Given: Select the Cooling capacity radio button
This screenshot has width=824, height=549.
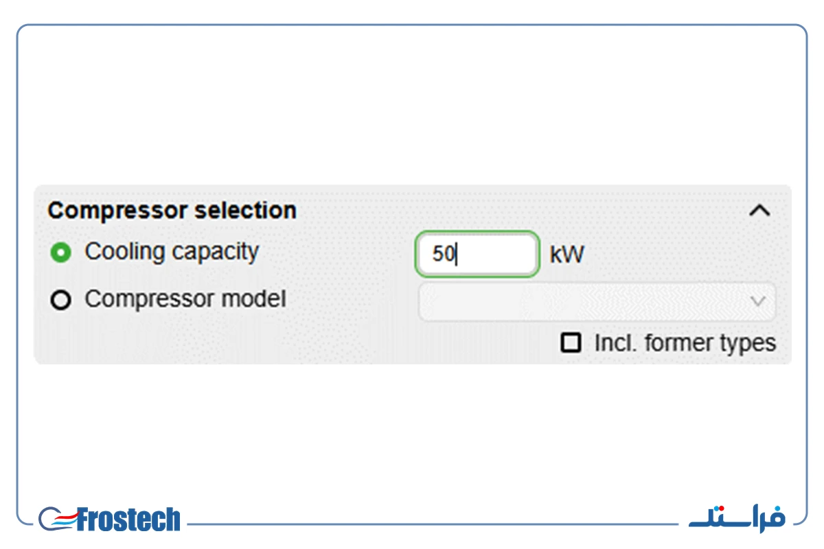Looking at the screenshot, I should tap(61, 253).
